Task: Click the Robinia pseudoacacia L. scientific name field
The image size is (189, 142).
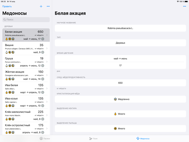Action: 120,28
